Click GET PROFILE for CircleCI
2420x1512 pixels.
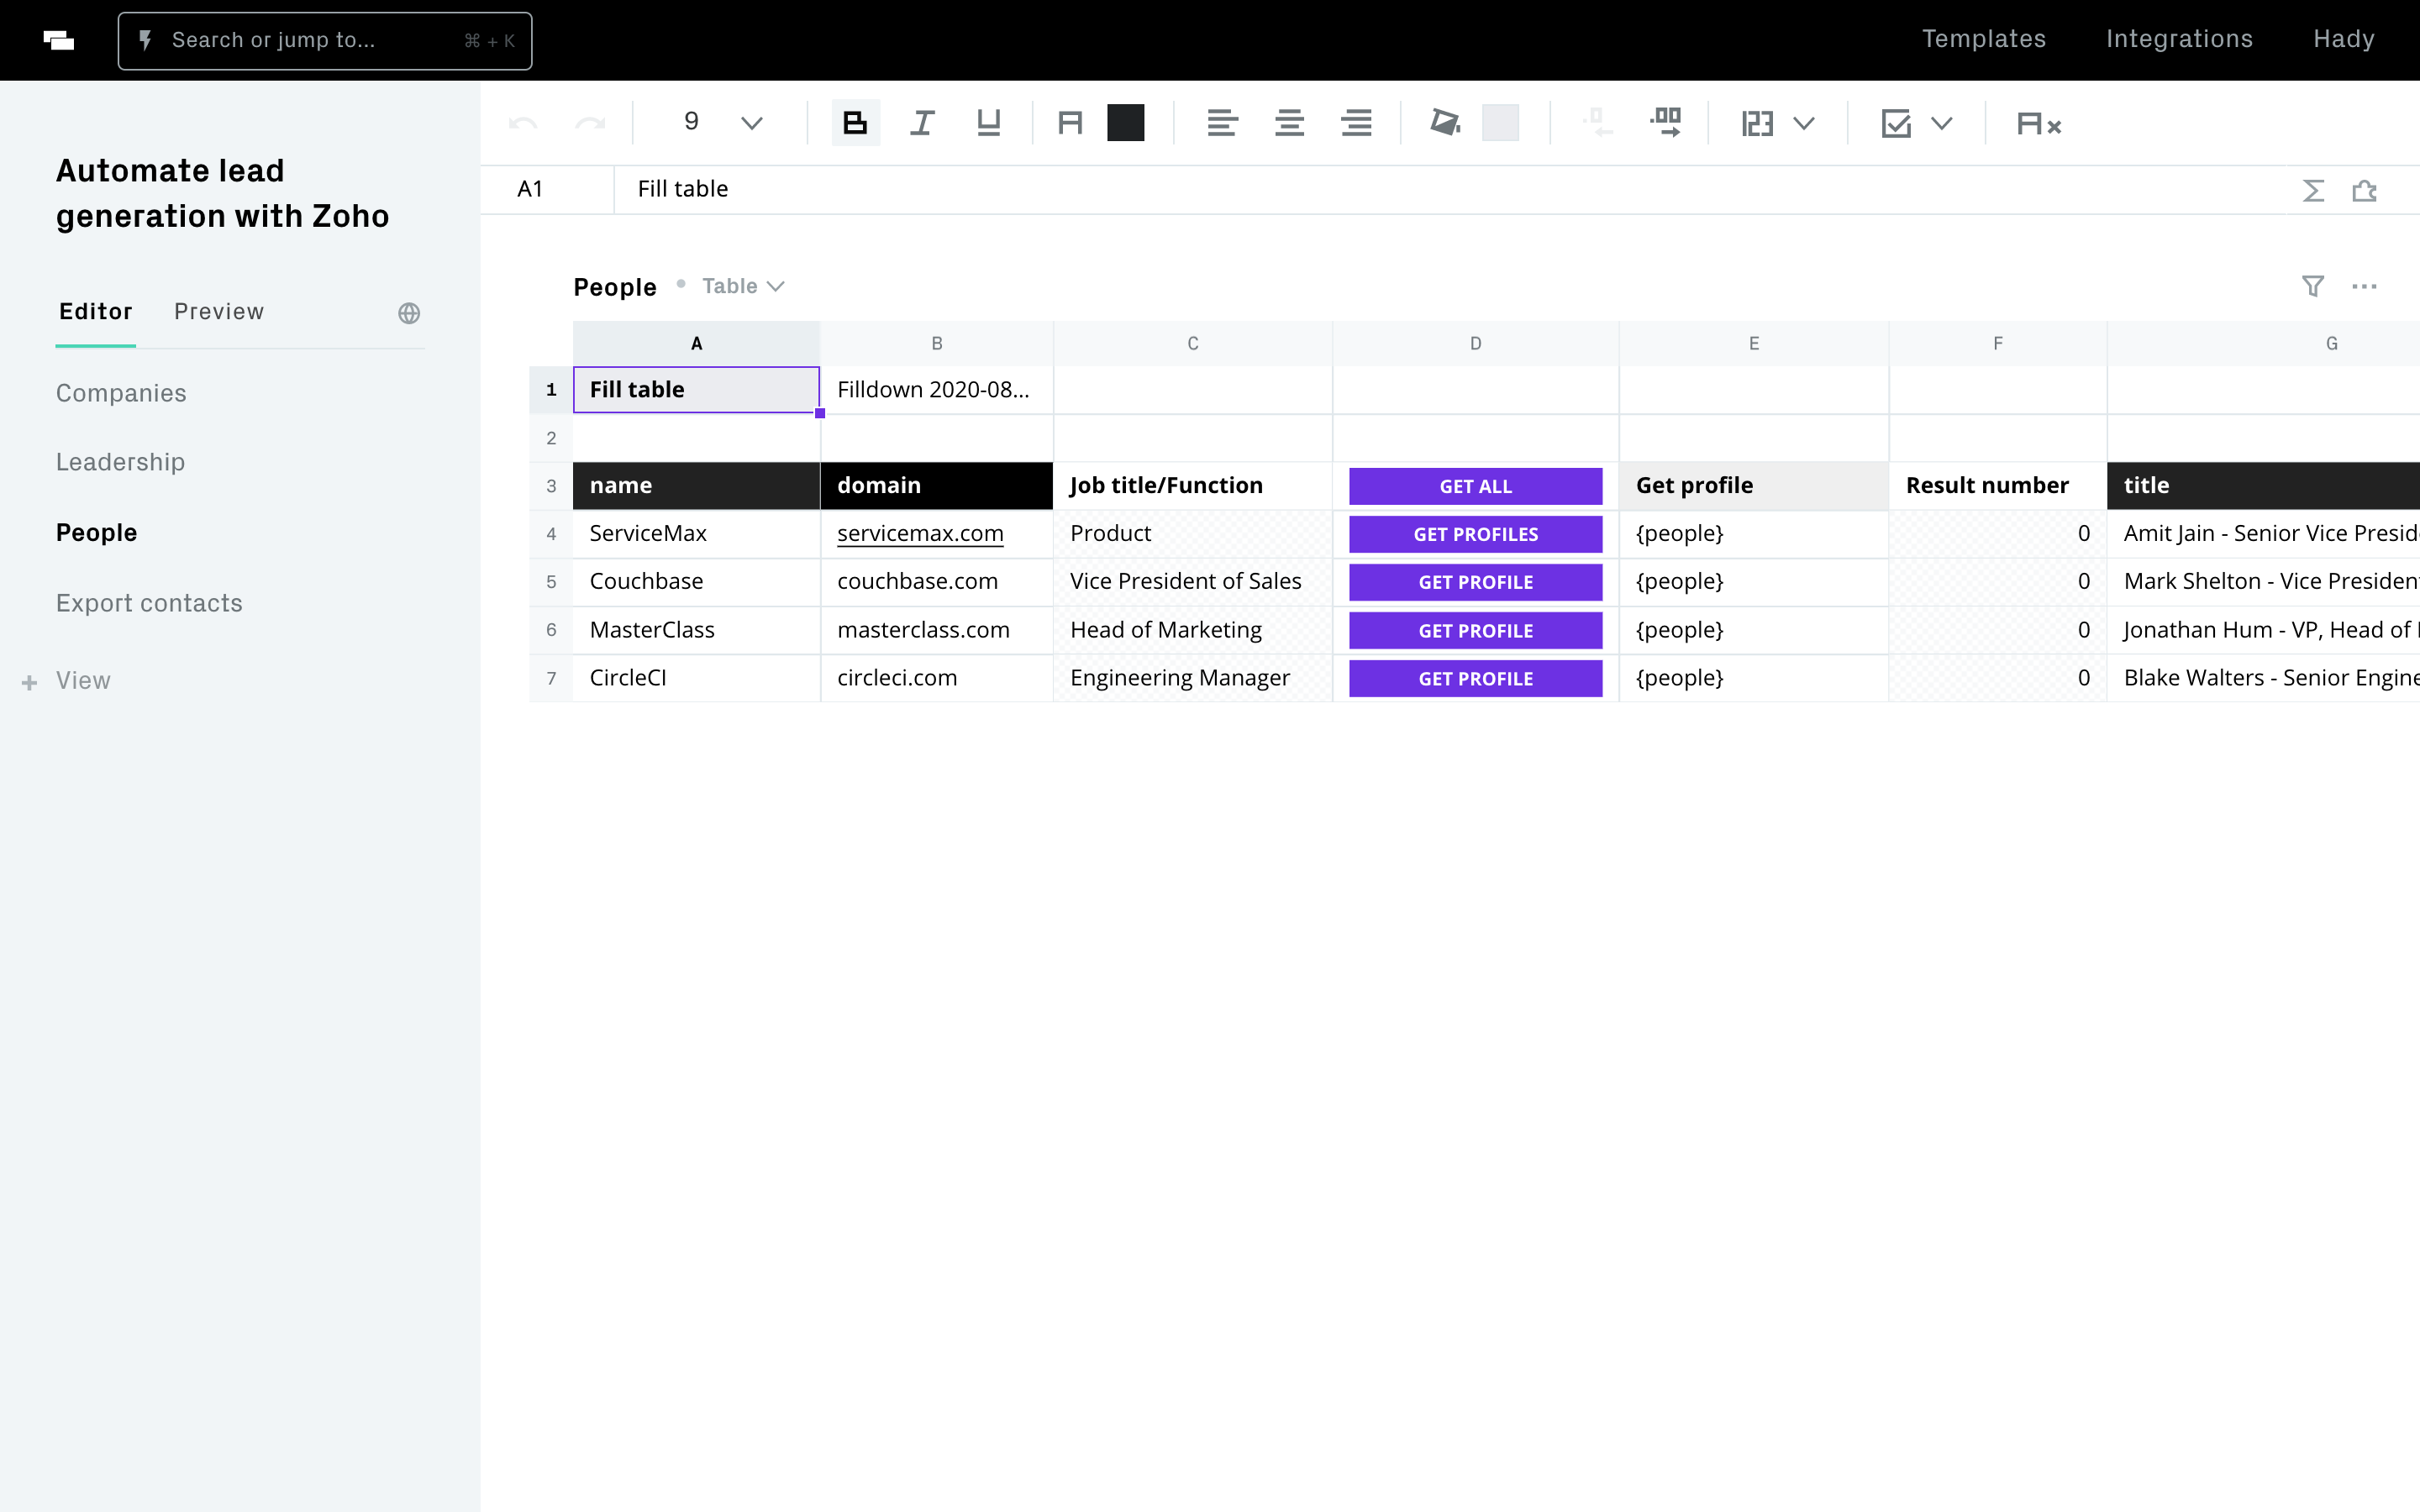tap(1475, 679)
